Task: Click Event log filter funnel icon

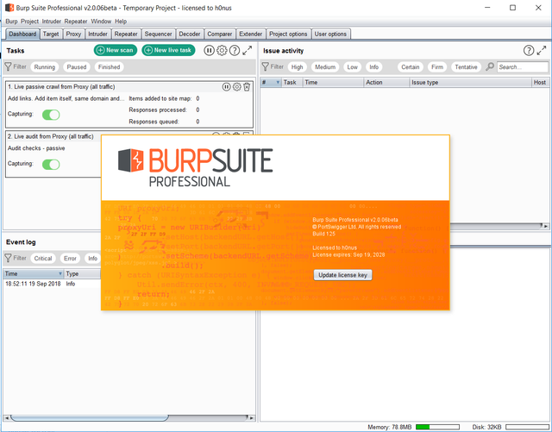Action: 8,258
